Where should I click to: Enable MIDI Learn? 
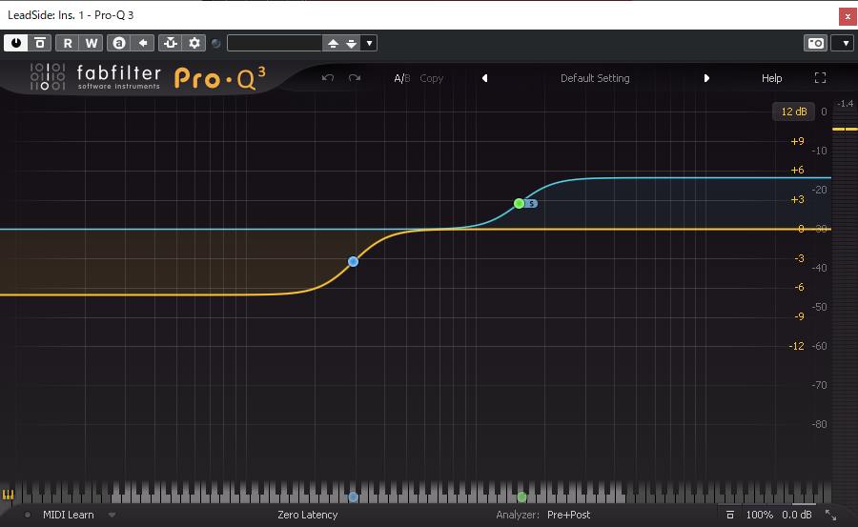(69, 515)
